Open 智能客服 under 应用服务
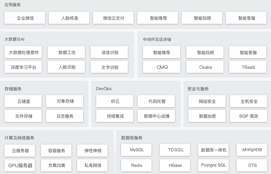The width and height of the screenshot is (271, 174). click(x=246, y=18)
